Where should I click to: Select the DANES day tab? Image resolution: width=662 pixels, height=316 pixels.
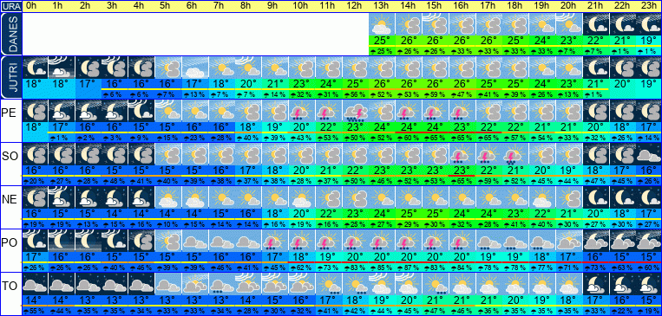click(11, 34)
